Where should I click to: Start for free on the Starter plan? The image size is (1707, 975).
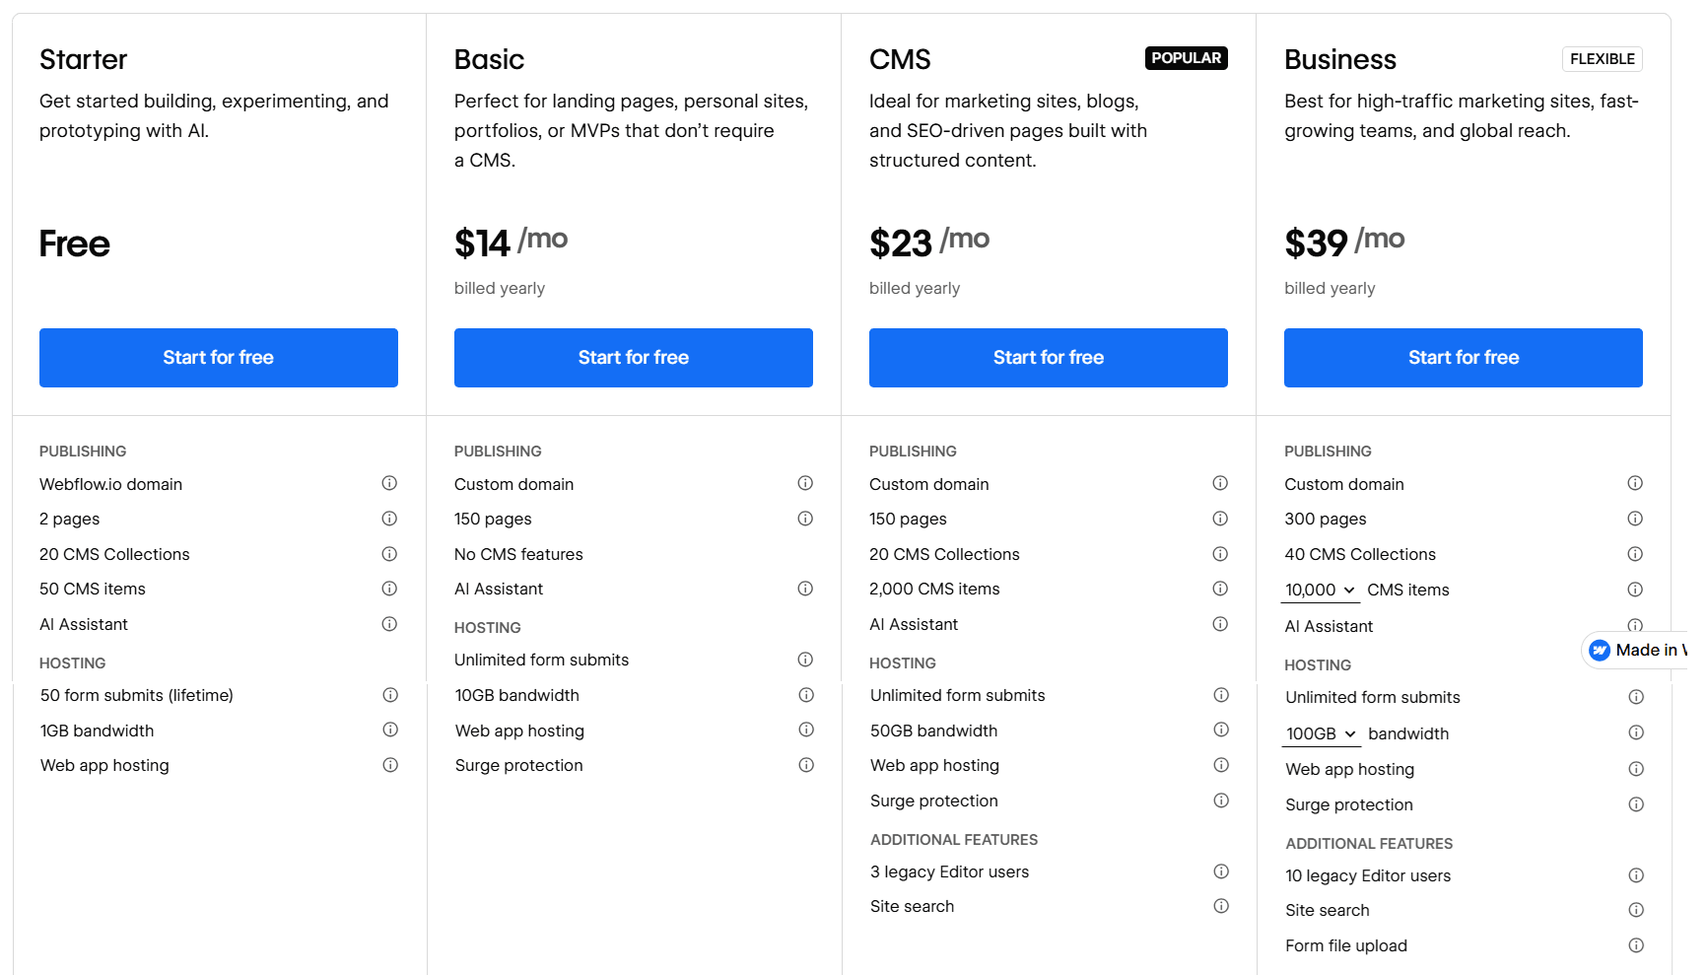click(x=218, y=357)
